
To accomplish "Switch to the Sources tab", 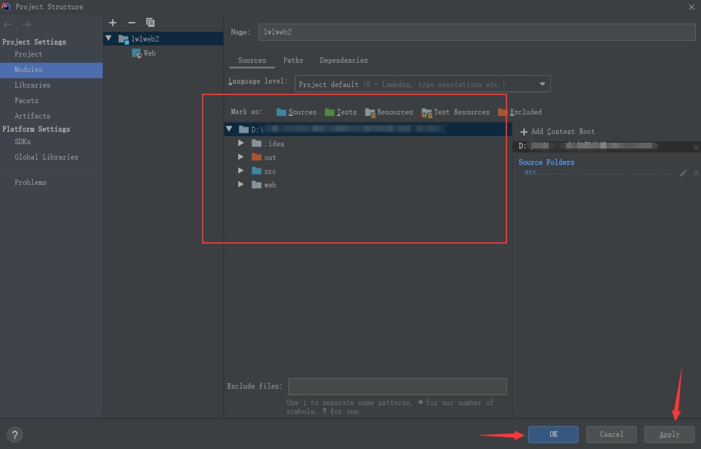I will click(x=252, y=60).
